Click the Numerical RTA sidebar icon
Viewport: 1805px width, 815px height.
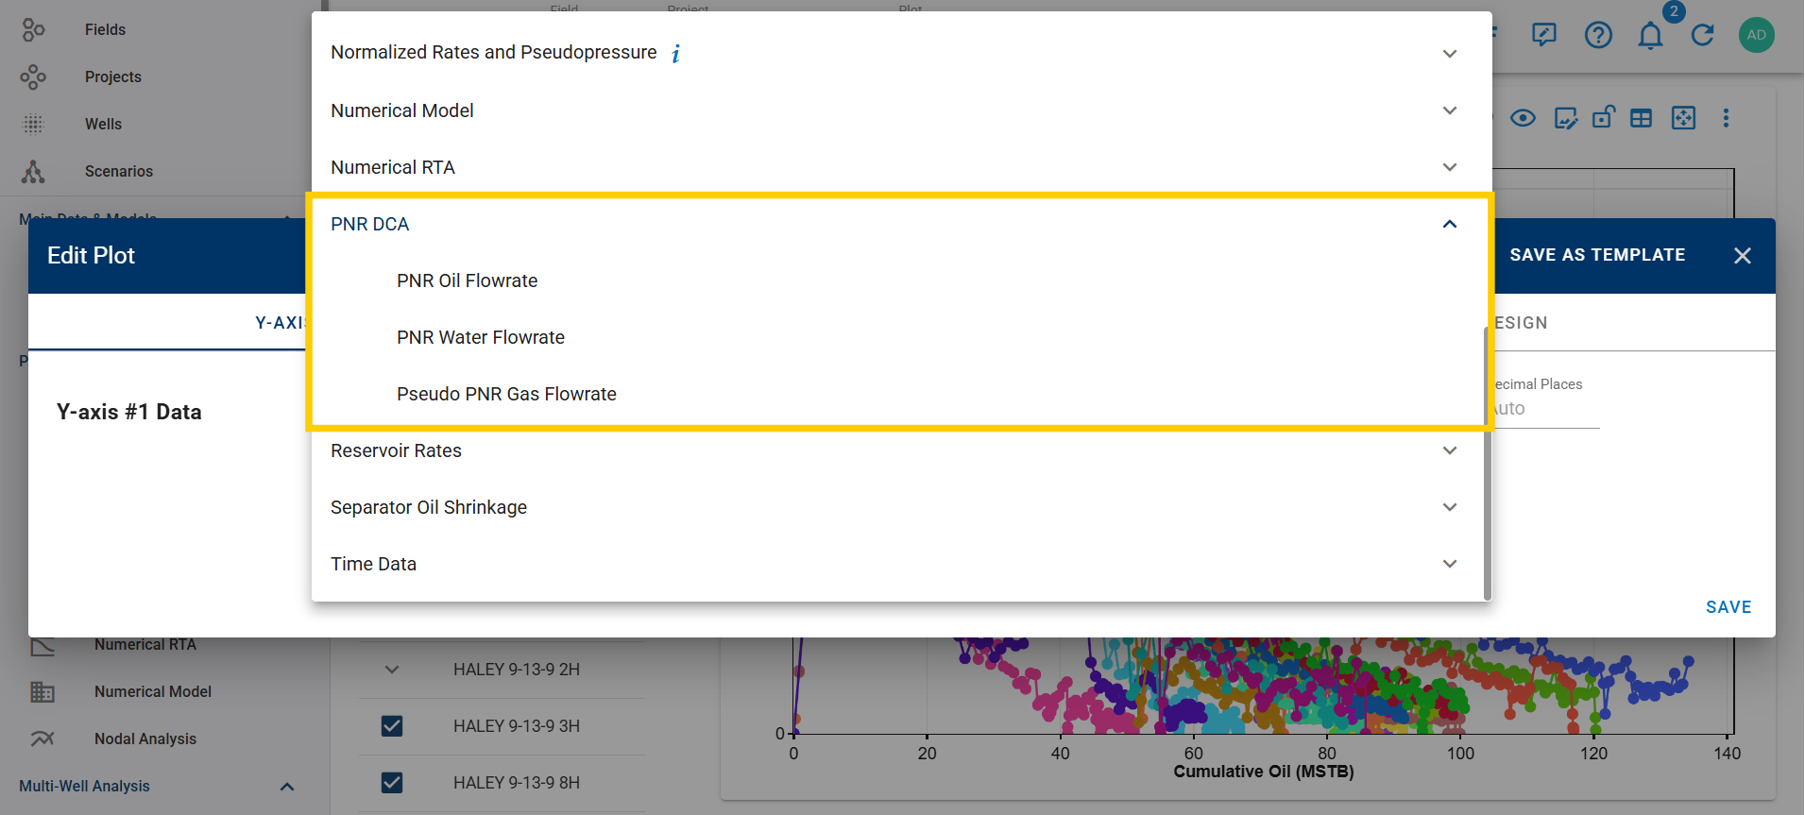(43, 645)
